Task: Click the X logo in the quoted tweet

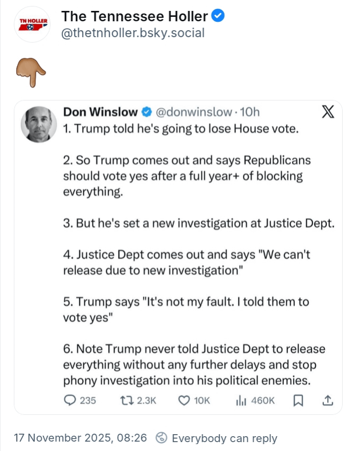Action: (x=327, y=113)
